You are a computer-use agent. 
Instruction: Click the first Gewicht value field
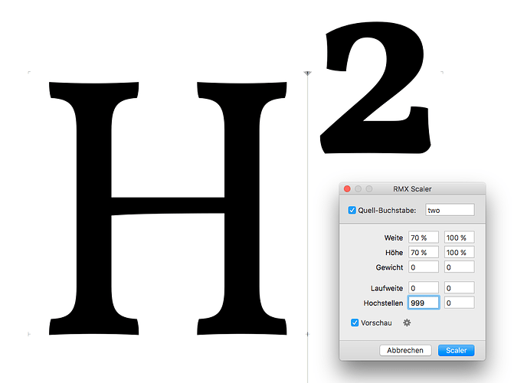[424, 267]
